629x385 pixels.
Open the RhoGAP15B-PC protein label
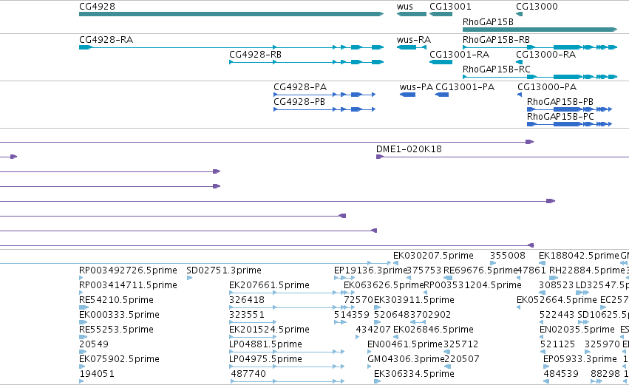560,117
